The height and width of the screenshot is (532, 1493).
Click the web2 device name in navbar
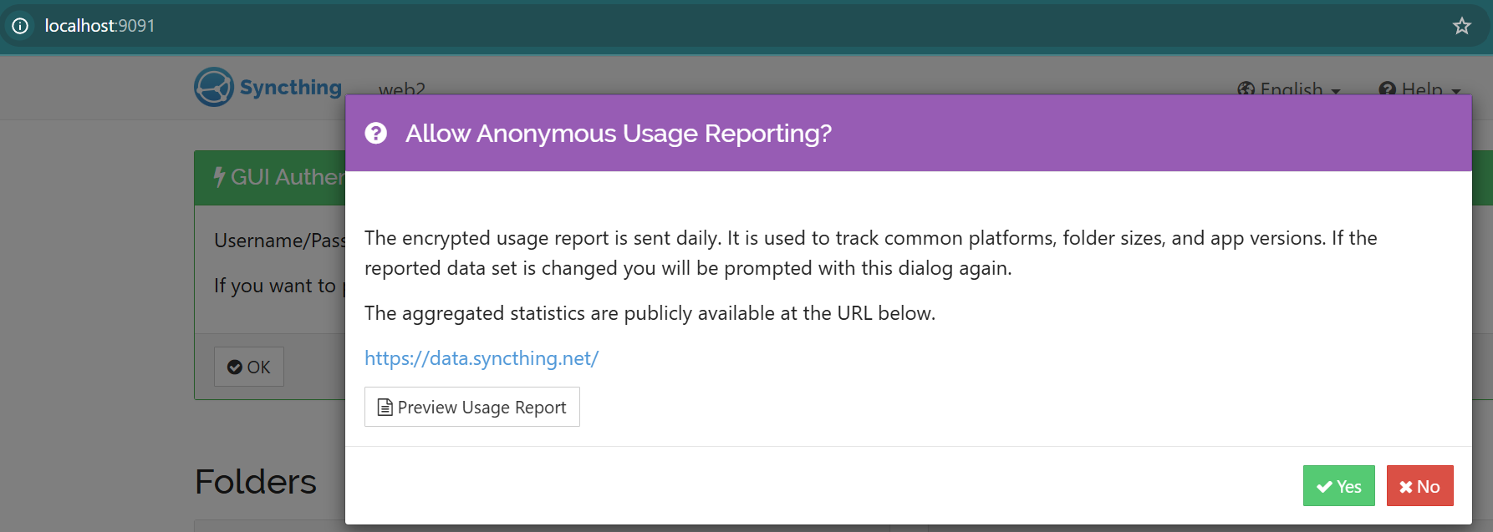(402, 89)
